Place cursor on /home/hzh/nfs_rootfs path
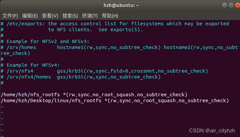The image size is (240, 137). pyautogui.click(x=30, y=95)
